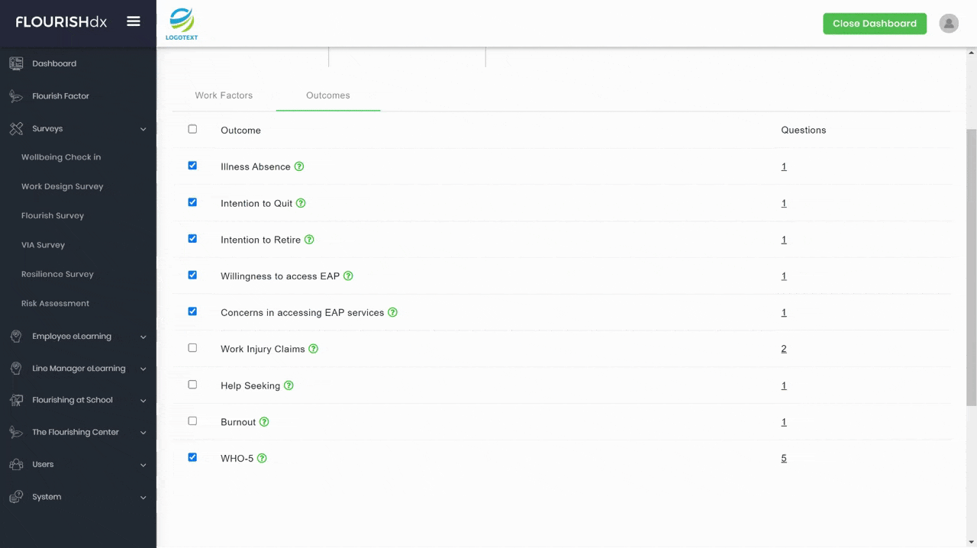The image size is (977, 548).
Task: Open the WHO-5 questions link showing 5
Action: click(783, 458)
